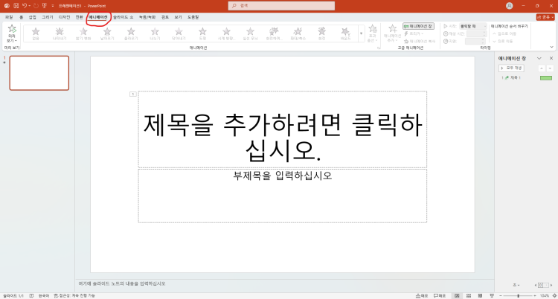The height and width of the screenshot is (299, 558).
Task: Switch to slide sorter view in status bar
Action: pos(469,296)
